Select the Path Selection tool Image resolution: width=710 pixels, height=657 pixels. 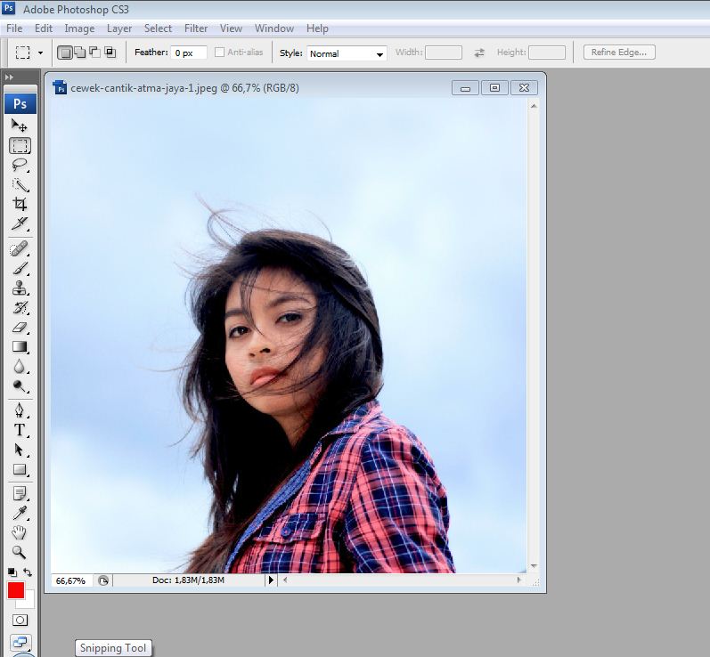click(20, 450)
